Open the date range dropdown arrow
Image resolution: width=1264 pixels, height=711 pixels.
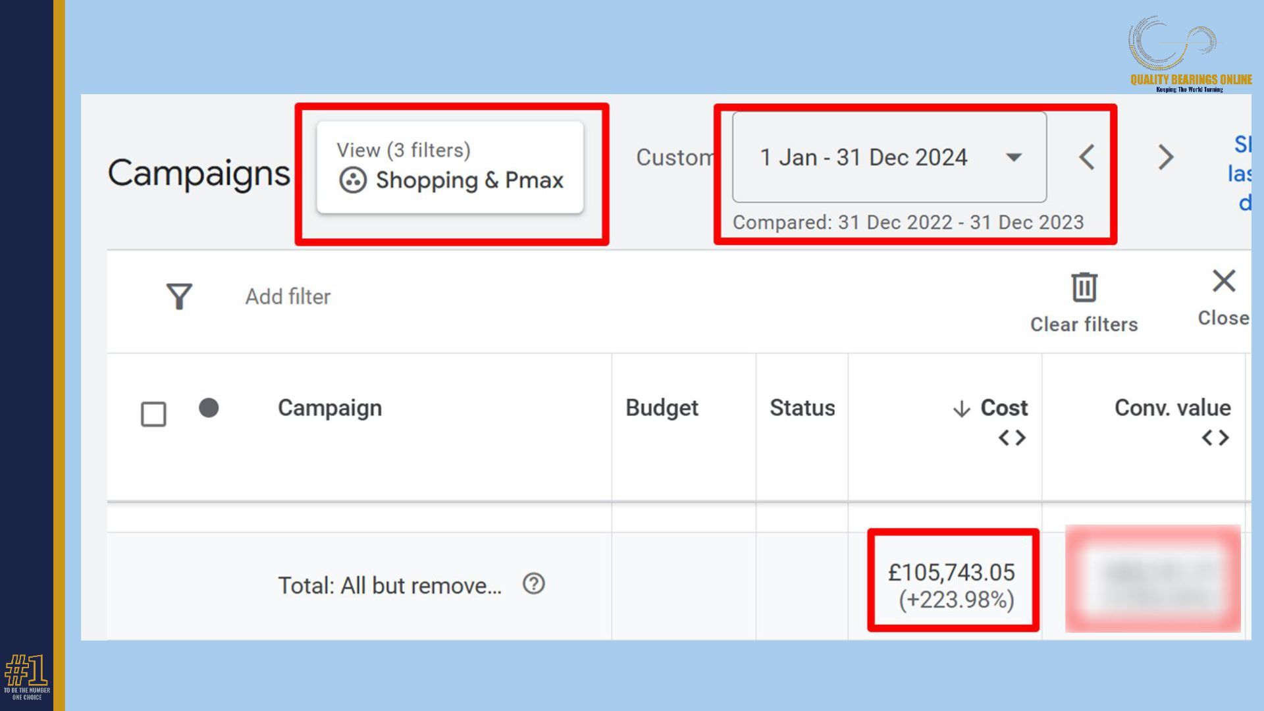pos(1014,157)
